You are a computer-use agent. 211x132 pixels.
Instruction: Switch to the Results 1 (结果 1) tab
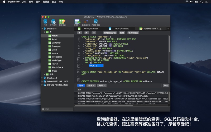91,86
